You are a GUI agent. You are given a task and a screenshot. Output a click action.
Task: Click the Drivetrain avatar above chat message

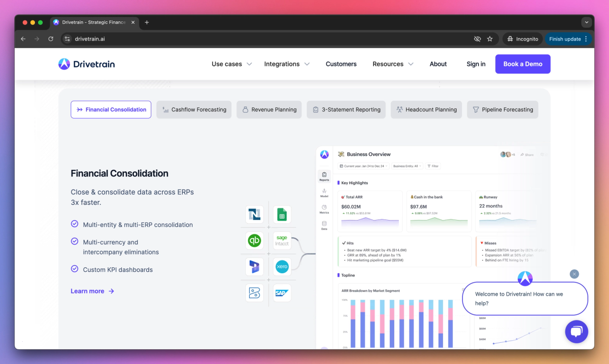coord(525,278)
